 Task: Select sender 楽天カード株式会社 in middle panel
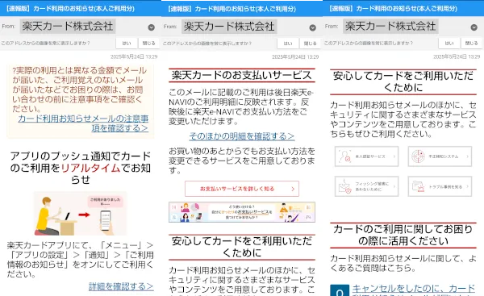click(229, 27)
